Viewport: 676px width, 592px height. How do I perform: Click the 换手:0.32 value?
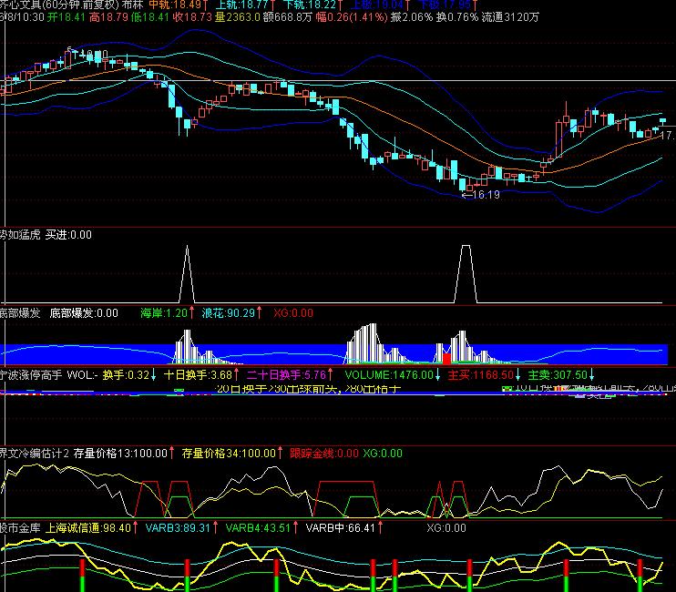(126, 375)
